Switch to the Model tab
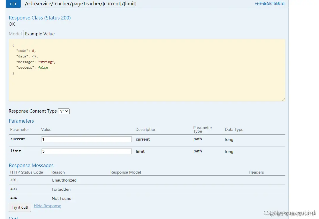The image size is (319, 219). [x=15, y=34]
